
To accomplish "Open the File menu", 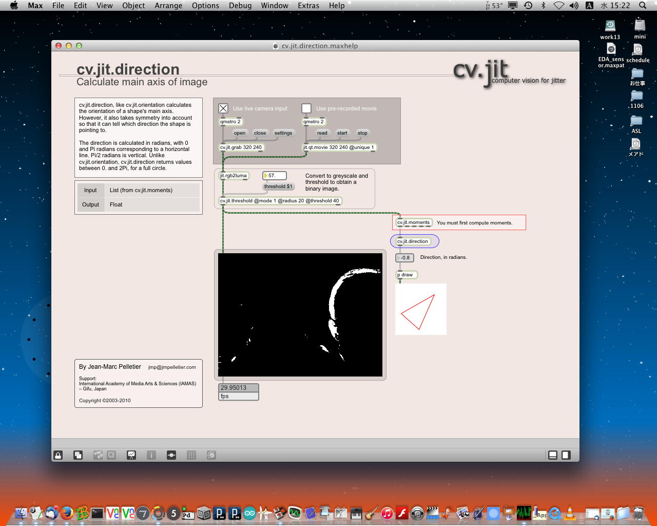I will [x=59, y=5].
